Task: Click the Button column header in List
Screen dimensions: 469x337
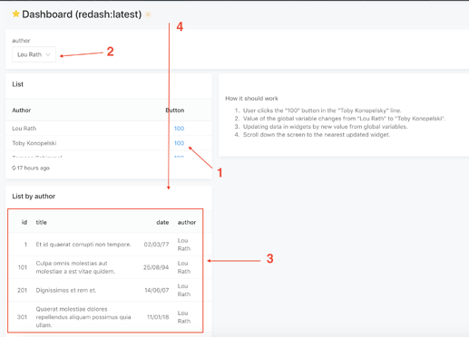Action: coord(175,111)
